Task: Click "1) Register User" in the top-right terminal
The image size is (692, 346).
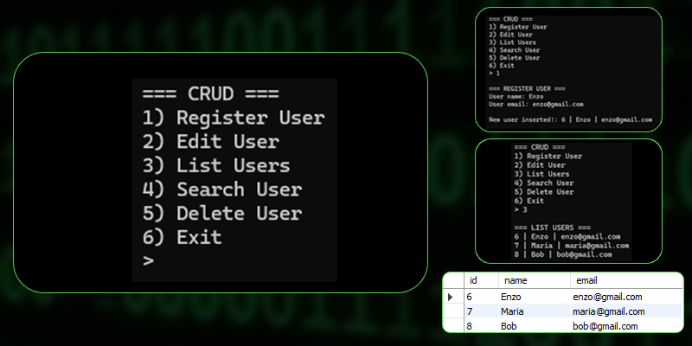Action: [x=517, y=27]
